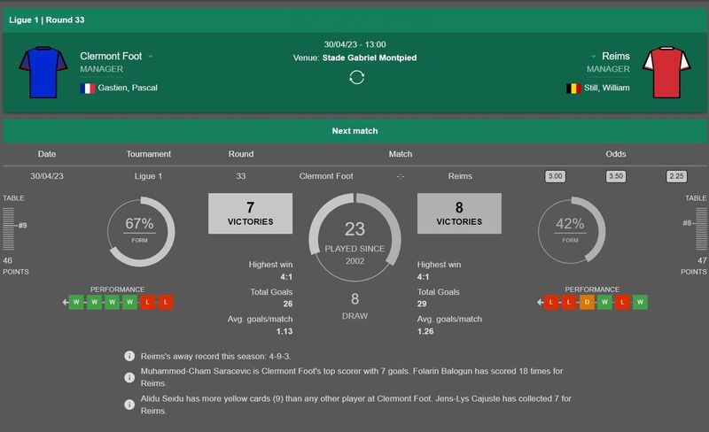This screenshot has height=432, width=709.
Task: Click the Ligue 1 tournament cell
Action: pos(148,176)
